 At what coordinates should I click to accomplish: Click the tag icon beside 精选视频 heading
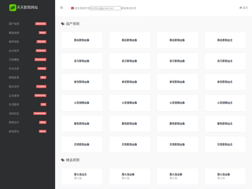point(63,160)
